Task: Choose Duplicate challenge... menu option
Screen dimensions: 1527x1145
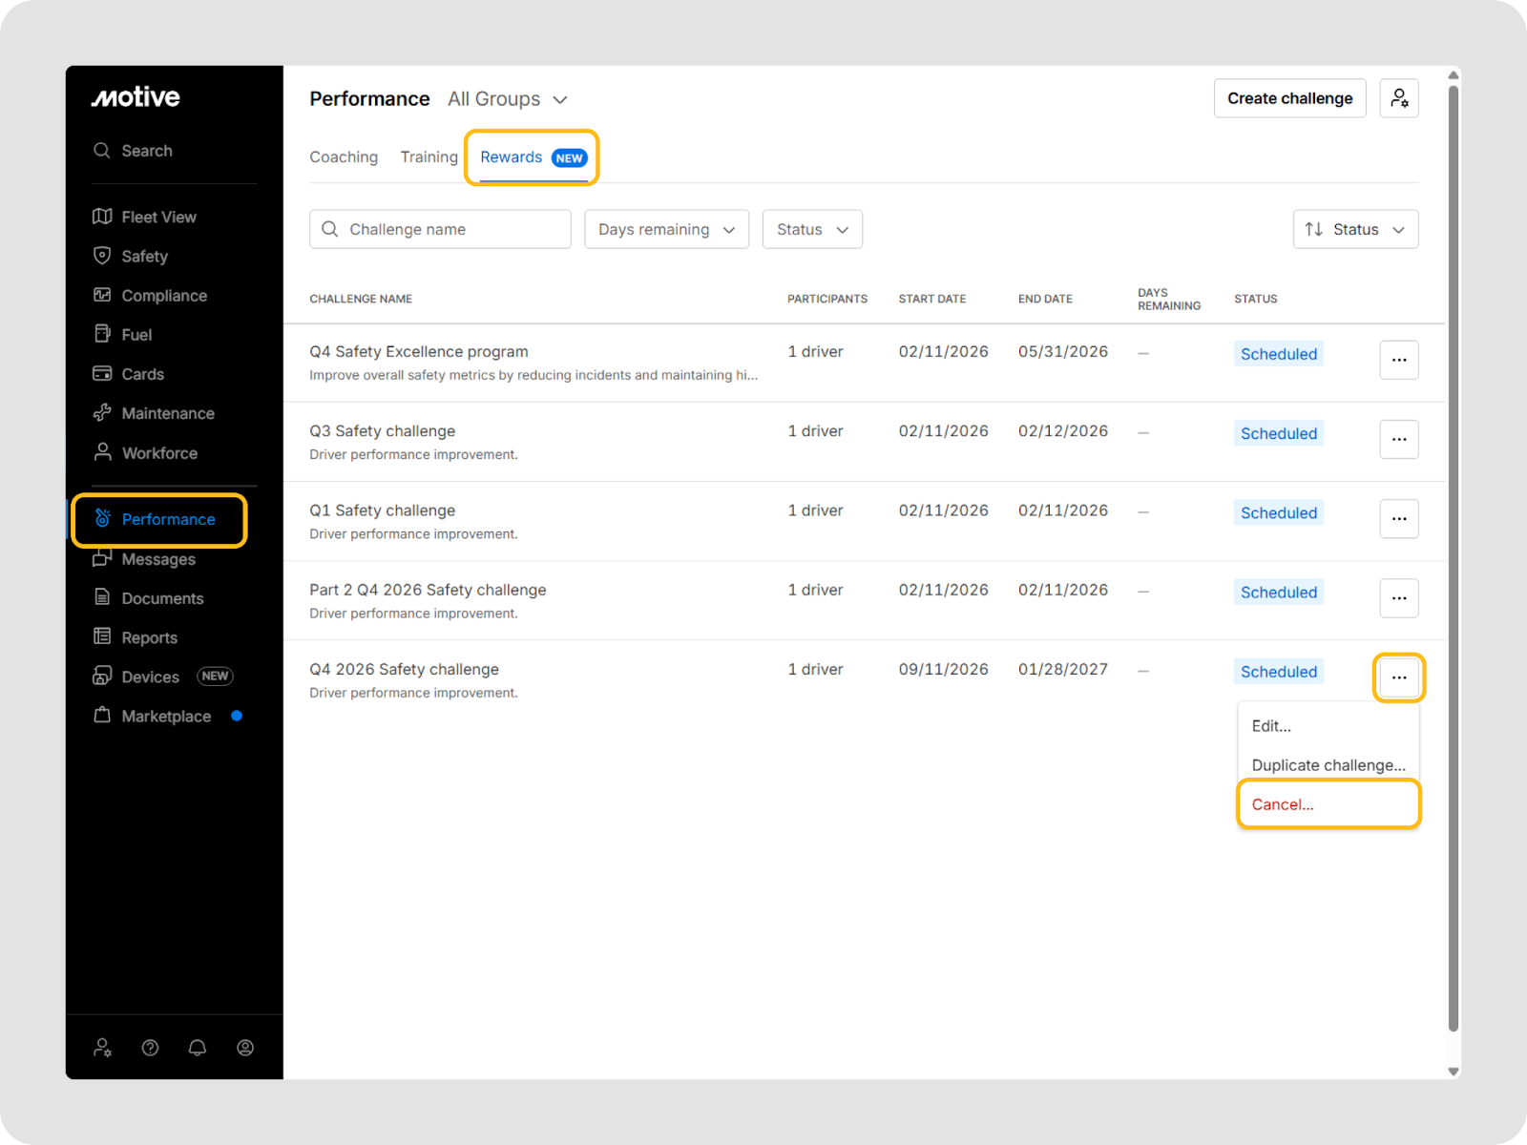Action: [x=1328, y=765]
